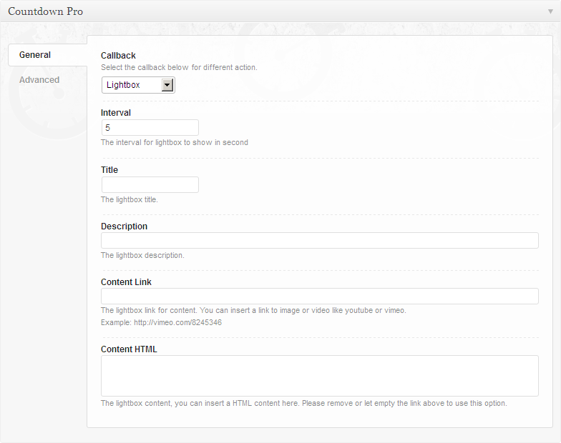Click the Description heading label
The height and width of the screenshot is (443, 561).
tap(124, 227)
